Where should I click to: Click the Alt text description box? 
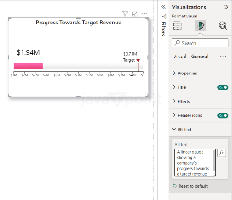point(195,162)
